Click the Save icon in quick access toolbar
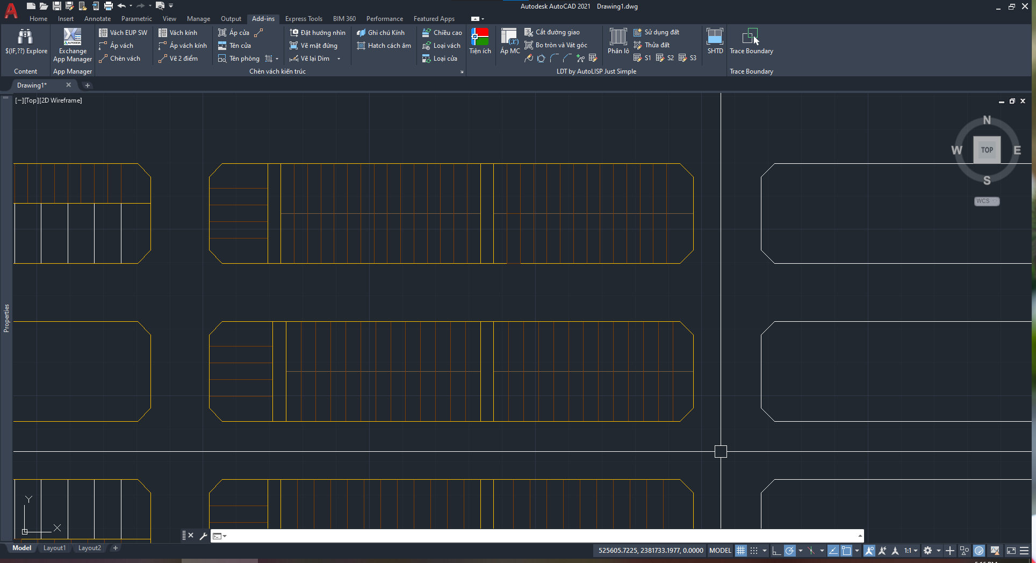Viewport: 1036px width, 563px height. coord(56,6)
